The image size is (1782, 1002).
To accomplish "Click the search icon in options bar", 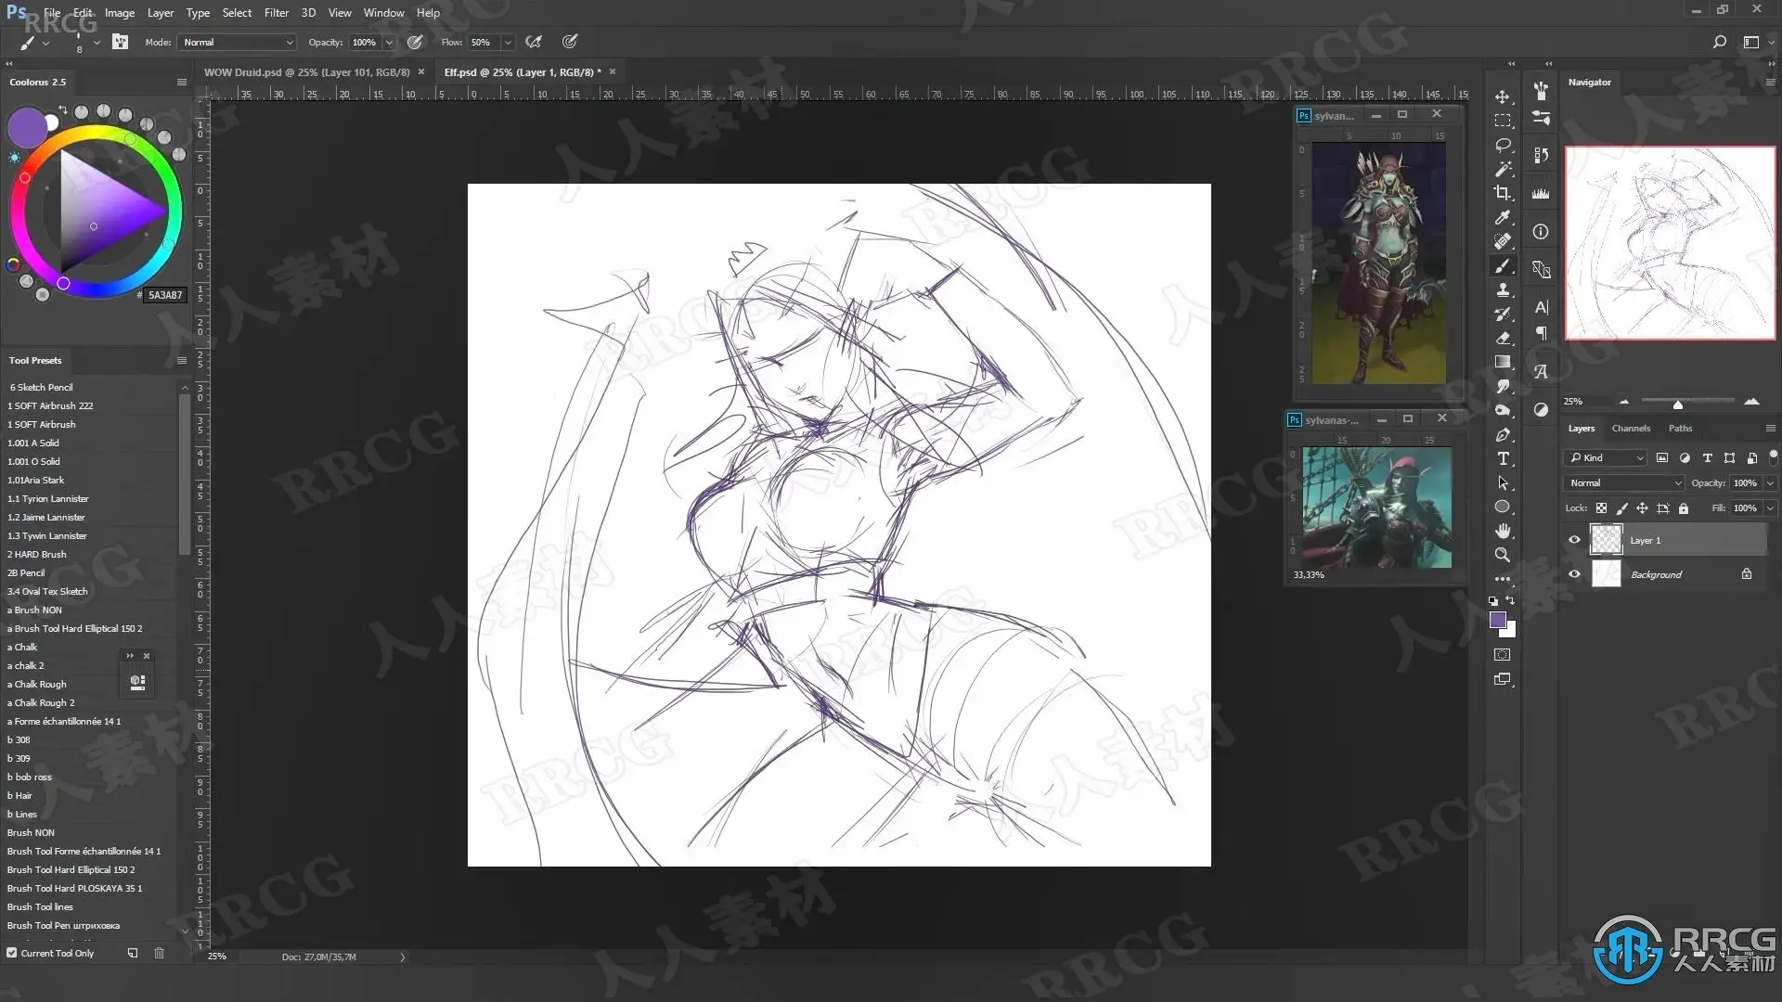I will coord(1719,42).
